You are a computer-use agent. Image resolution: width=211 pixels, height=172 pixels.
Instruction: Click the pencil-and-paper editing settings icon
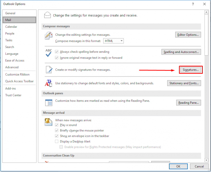(x=49, y=36)
